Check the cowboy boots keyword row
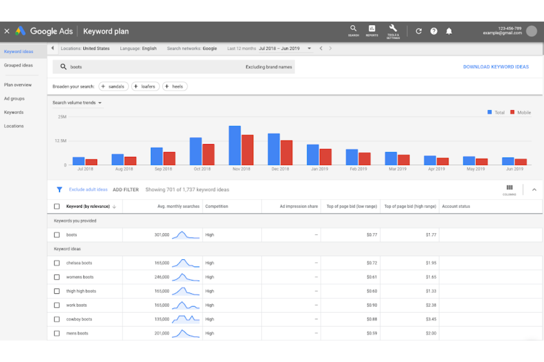This screenshot has width=544, height=362. (x=57, y=319)
